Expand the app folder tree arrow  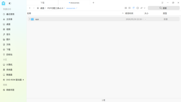point(30,19)
